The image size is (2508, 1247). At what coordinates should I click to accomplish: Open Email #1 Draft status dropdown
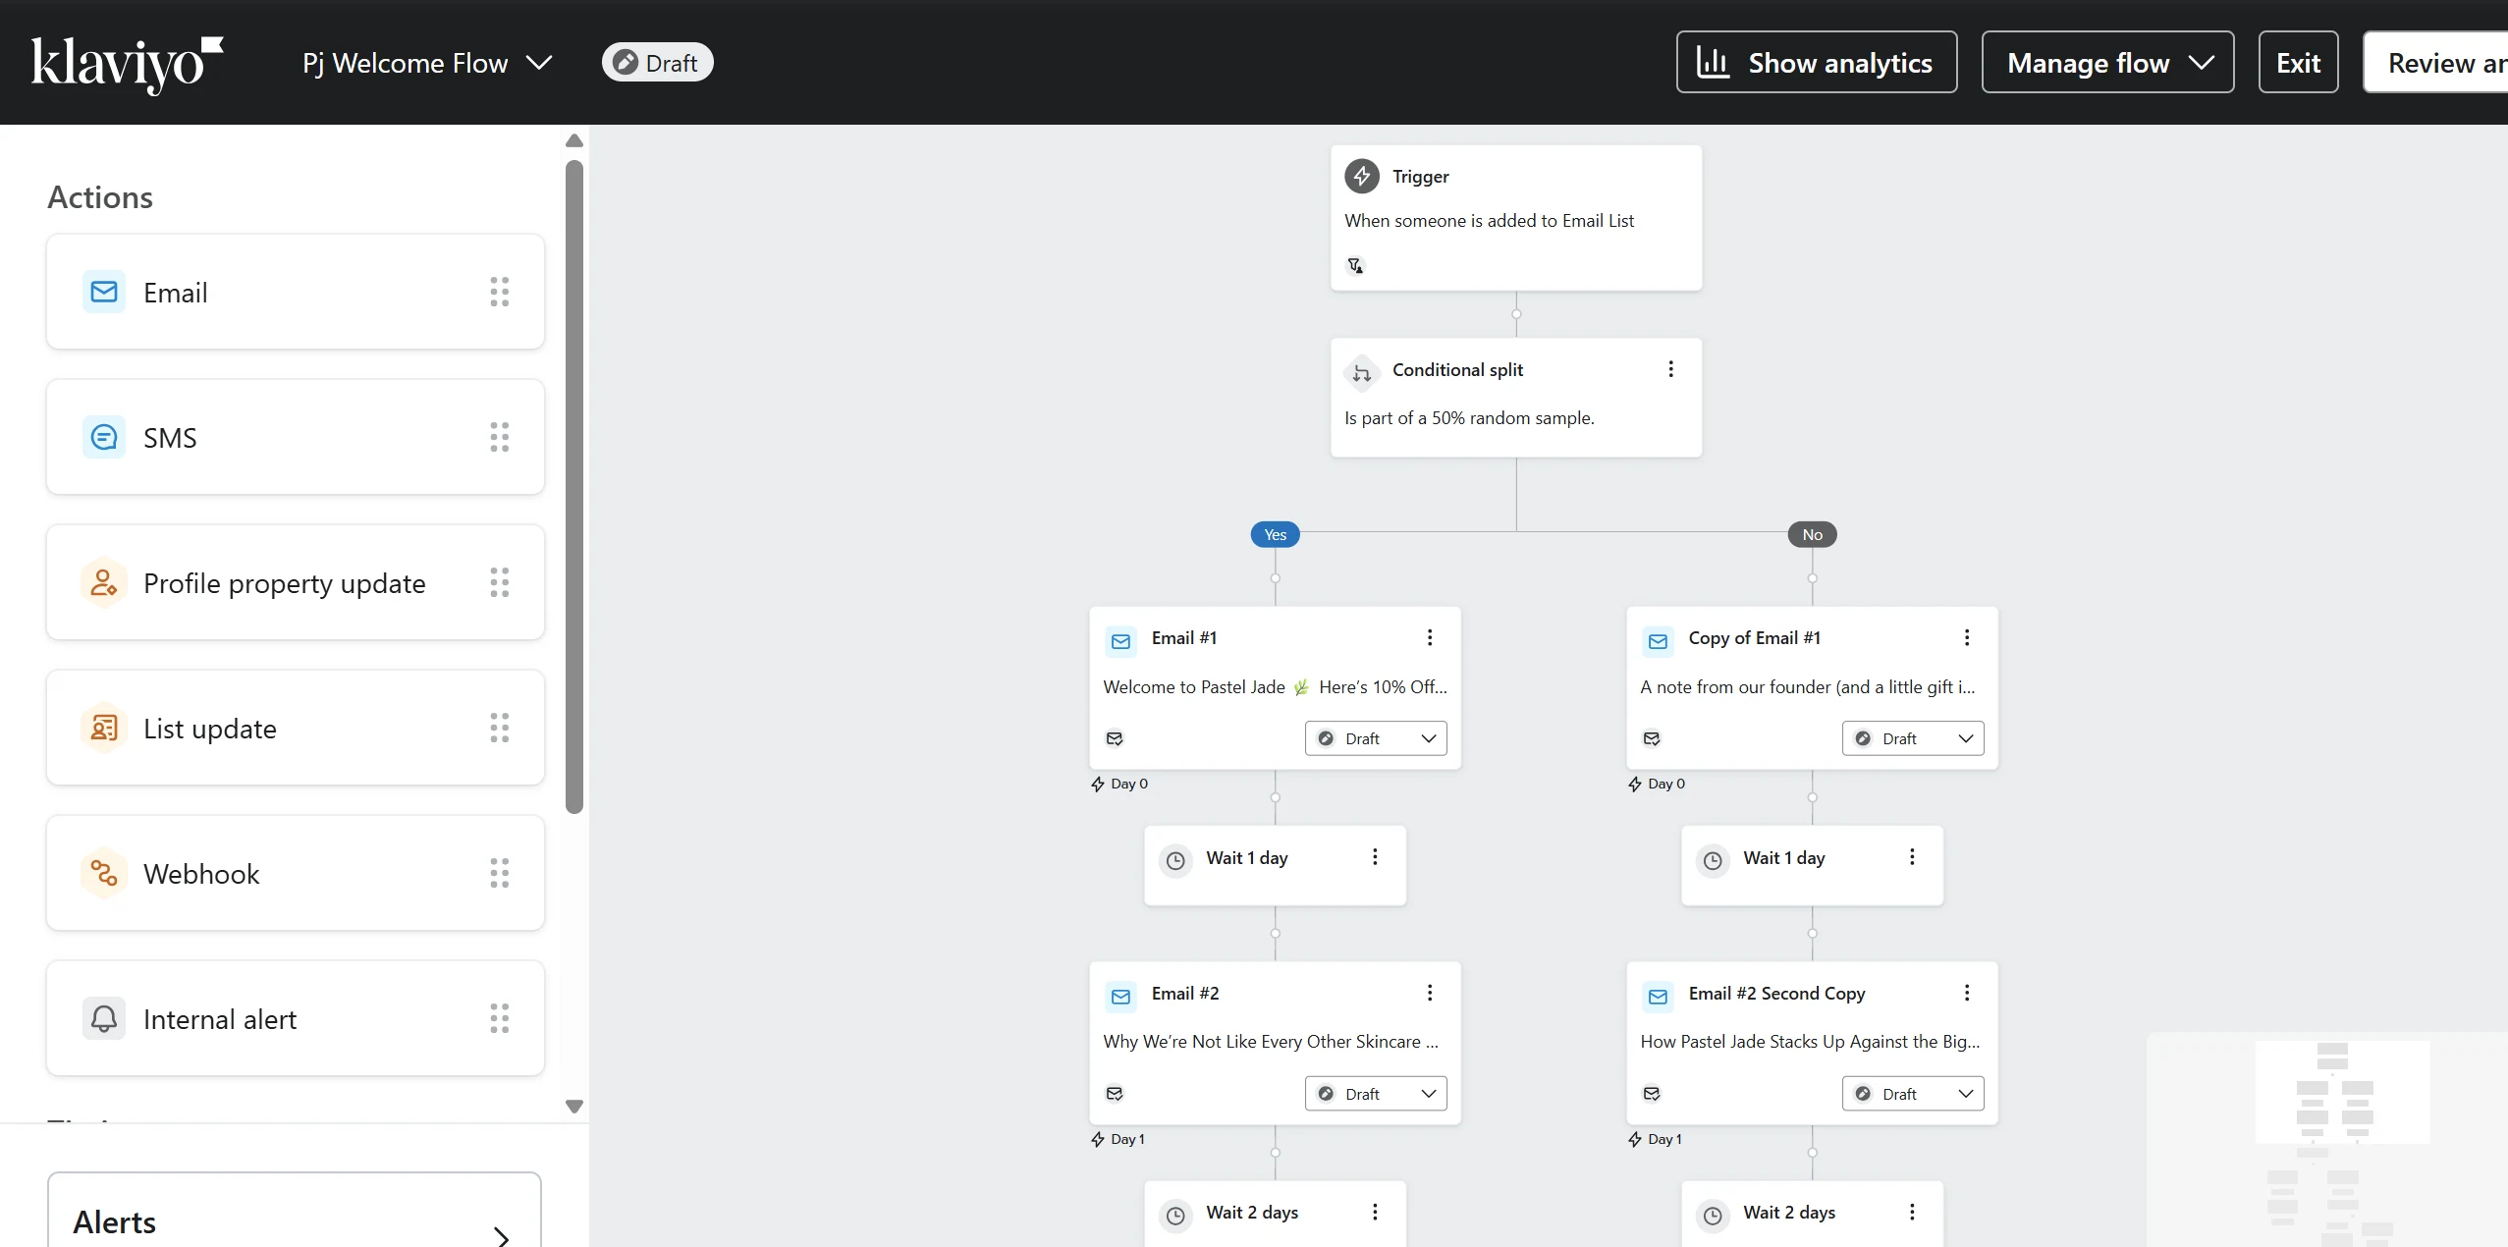coord(1375,738)
